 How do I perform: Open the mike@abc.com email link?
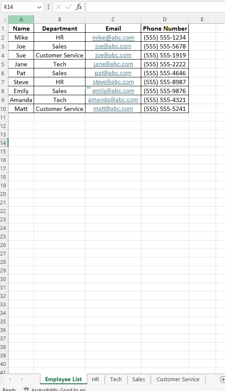coord(113,37)
